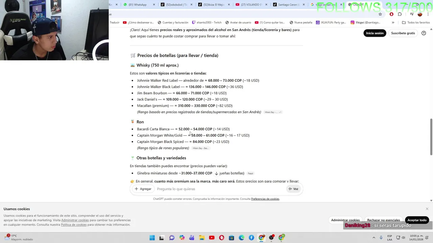Open the Chrome profile avatar
The image size is (433, 243).
pyautogui.click(x=420, y=14)
